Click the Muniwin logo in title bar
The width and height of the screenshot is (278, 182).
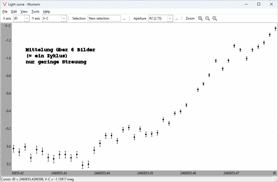point(4,4)
